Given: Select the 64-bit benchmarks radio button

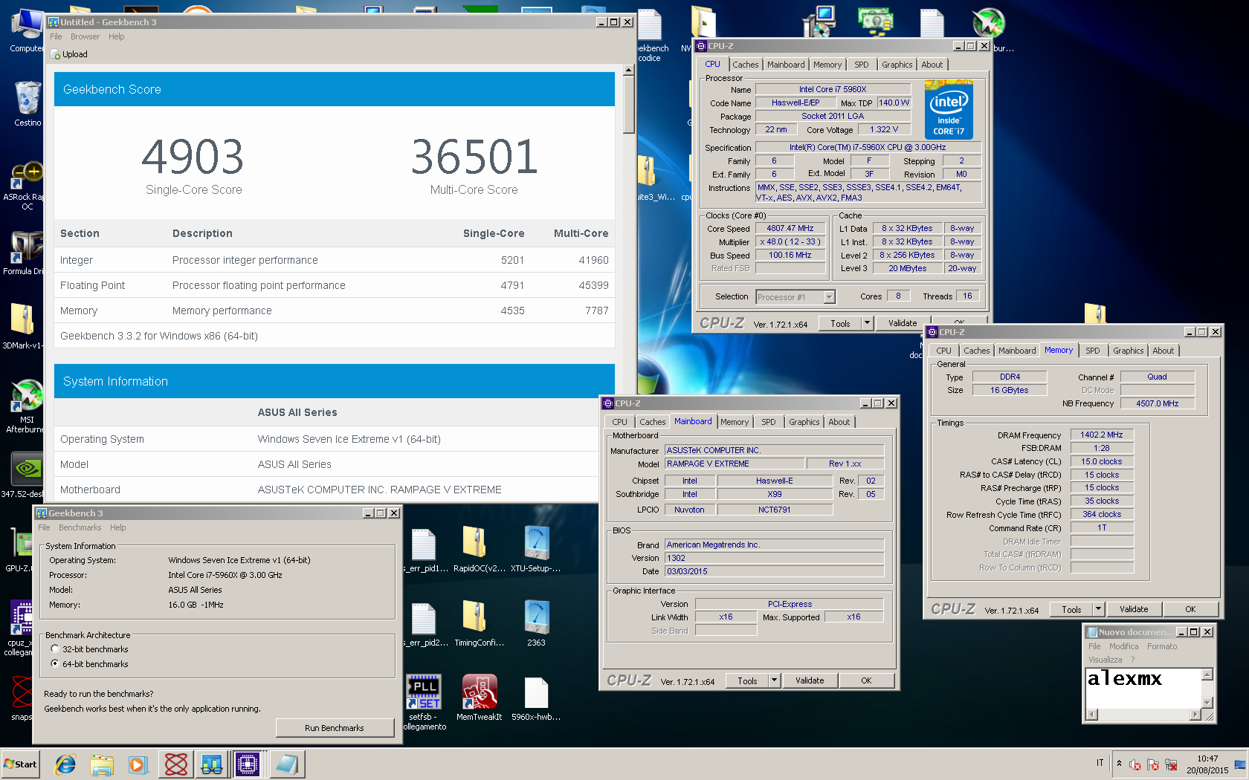Looking at the screenshot, I should point(55,663).
